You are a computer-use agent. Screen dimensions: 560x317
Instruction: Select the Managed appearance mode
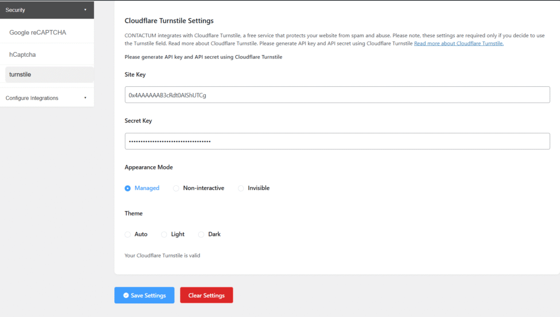pyautogui.click(x=128, y=188)
